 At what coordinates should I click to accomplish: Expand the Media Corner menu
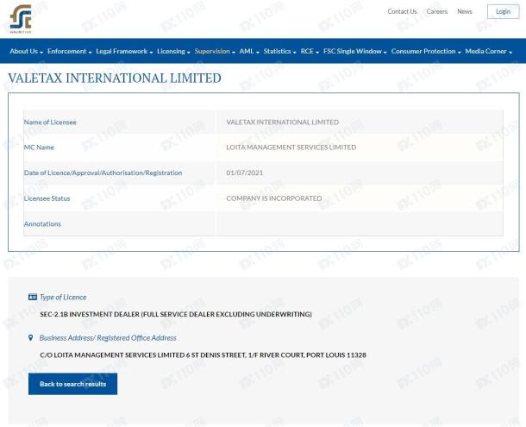(x=489, y=52)
